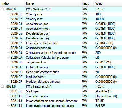Select index 8020:0E entry
This screenshot has height=108, width=122.
coord(17,77)
